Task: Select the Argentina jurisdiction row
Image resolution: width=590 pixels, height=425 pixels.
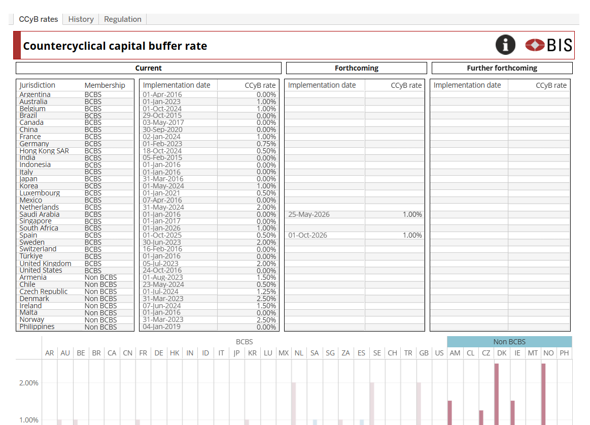Action: [x=75, y=94]
